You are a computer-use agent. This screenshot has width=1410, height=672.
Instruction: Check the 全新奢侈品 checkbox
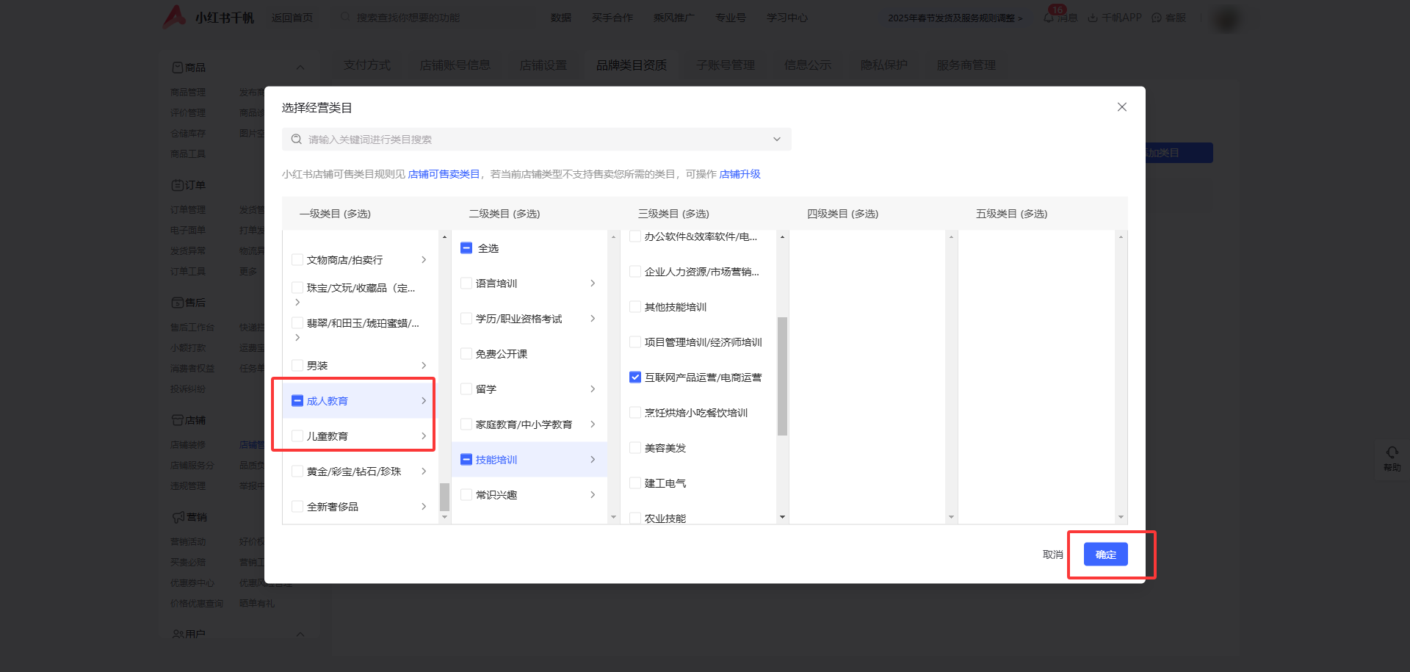tap(297, 506)
